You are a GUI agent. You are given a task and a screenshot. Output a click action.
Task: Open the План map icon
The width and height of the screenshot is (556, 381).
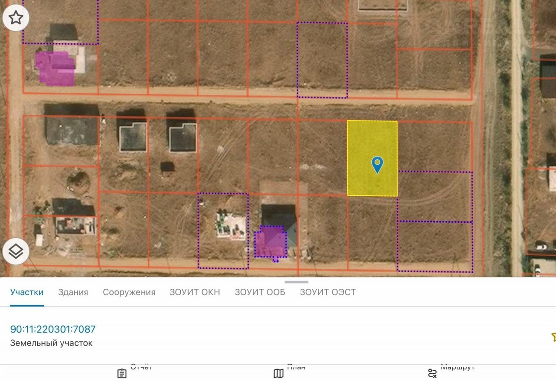pos(278,373)
